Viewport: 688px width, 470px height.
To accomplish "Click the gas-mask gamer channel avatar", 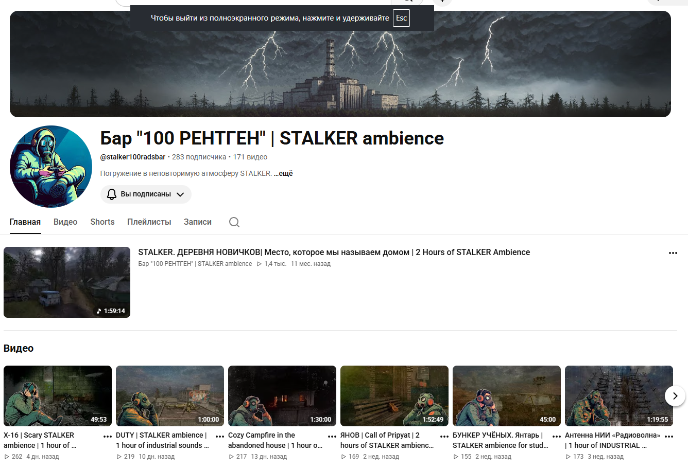I will [x=51, y=167].
